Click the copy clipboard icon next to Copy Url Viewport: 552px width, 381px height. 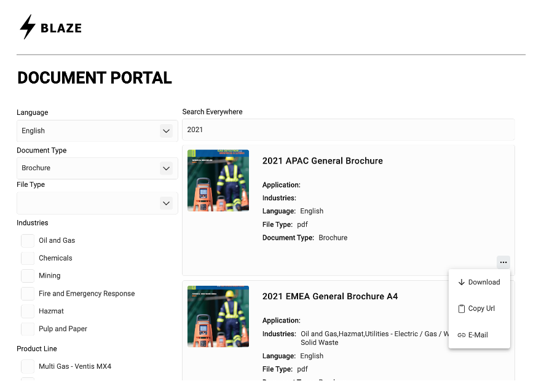point(461,308)
